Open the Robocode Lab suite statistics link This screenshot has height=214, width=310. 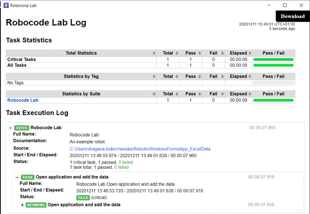(x=23, y=100)
